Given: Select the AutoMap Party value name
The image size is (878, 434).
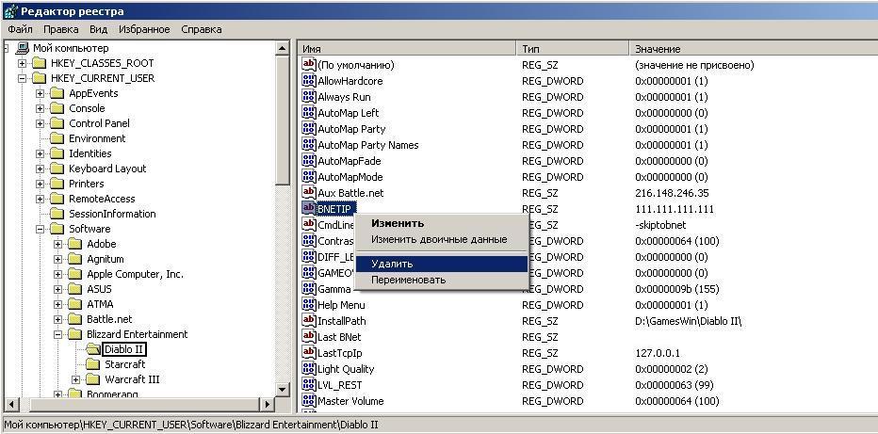Looking at the screenshot, I should pos(351,129).
